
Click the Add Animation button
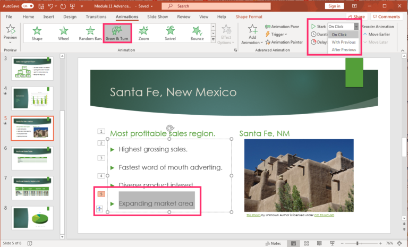(x=252, y=35)
